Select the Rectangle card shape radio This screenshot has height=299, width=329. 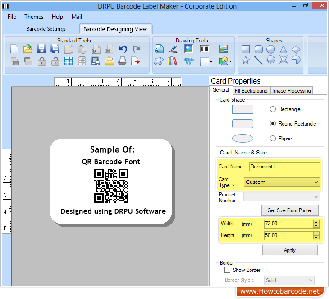click(273, 109)
